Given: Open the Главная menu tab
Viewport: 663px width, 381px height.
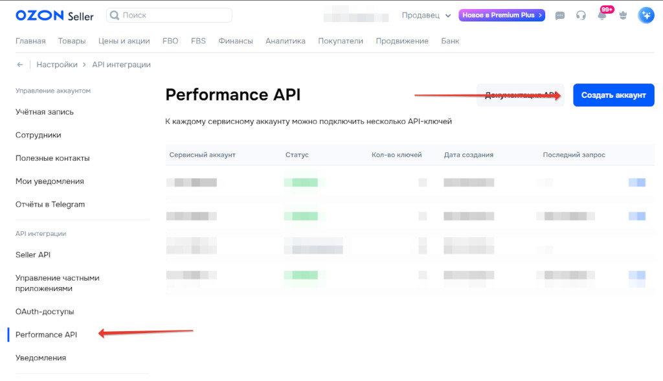Looking at the screenshot, I should (30, 41).
